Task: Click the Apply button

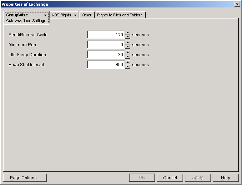Action: click(198, 178)
